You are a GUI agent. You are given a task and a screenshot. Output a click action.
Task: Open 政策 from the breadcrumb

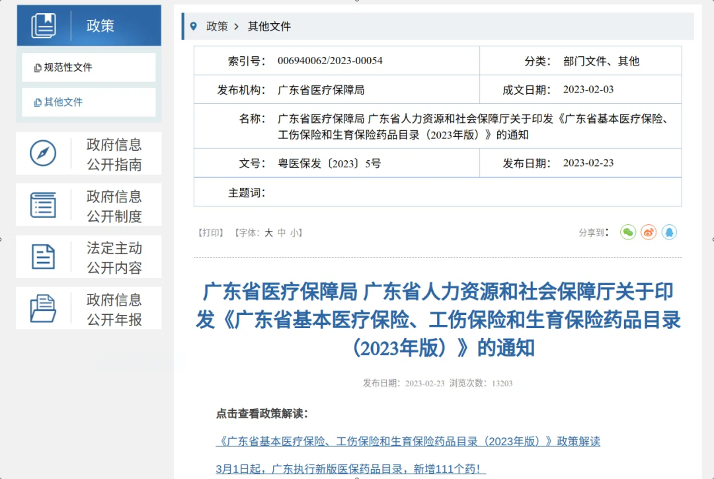pos(218,27)
